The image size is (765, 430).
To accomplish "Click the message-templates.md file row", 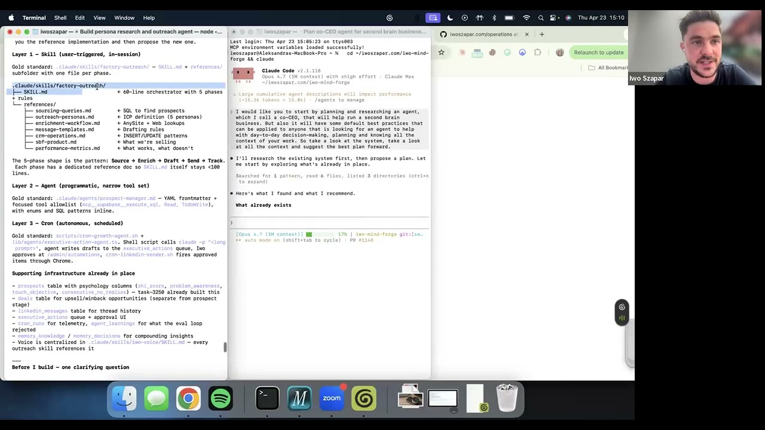I will 65,130.
